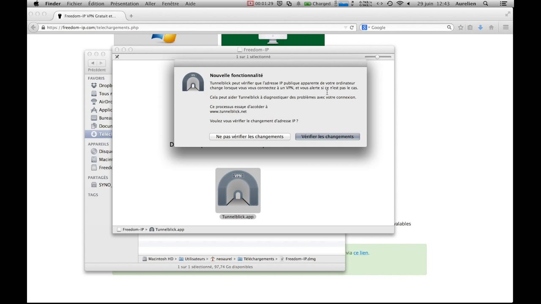The image size is (541, 304).
Task: Click Utilisateurs in the lower path bar
Action: (191, 259)
